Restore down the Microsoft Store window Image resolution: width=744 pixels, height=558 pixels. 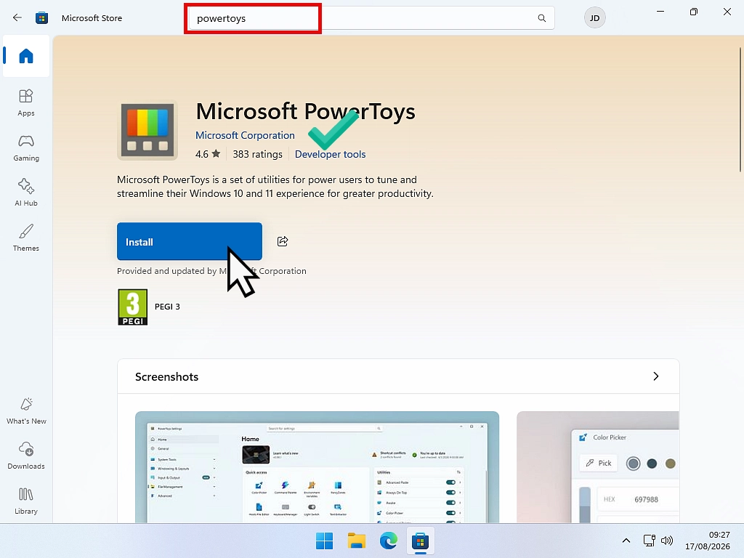click(x=694, y=12)
